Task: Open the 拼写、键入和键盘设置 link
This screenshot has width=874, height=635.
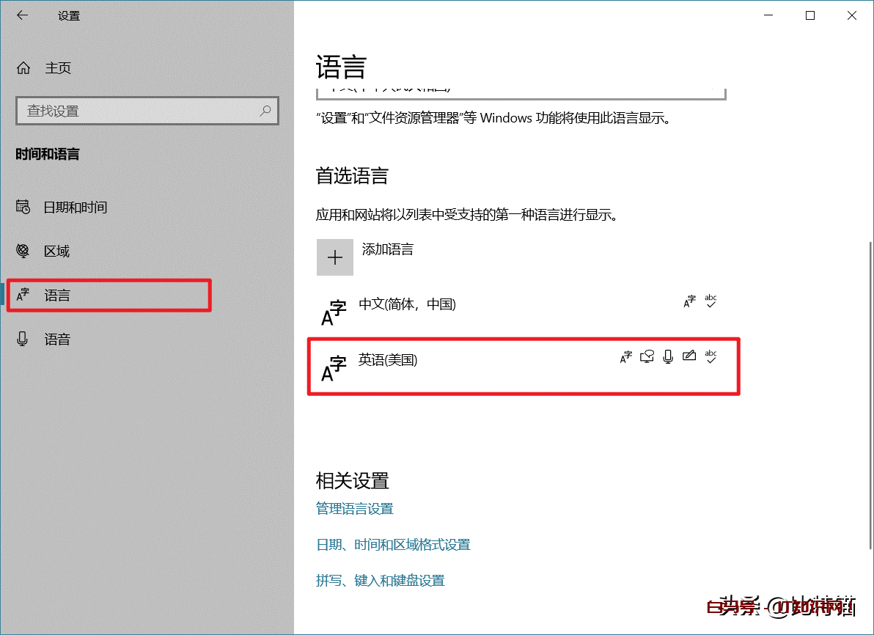Action: [x=380, y=580]
